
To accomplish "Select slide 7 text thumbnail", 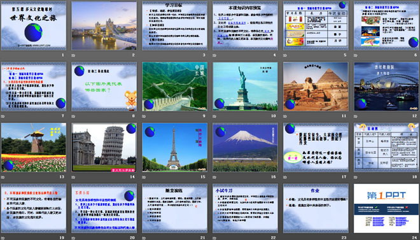I will coord(34,87).
